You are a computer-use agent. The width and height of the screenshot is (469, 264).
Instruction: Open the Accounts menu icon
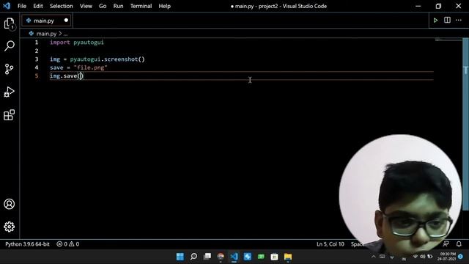[x=10, y=204]
